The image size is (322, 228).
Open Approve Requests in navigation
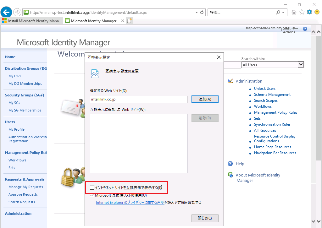[x=23, y=195]
